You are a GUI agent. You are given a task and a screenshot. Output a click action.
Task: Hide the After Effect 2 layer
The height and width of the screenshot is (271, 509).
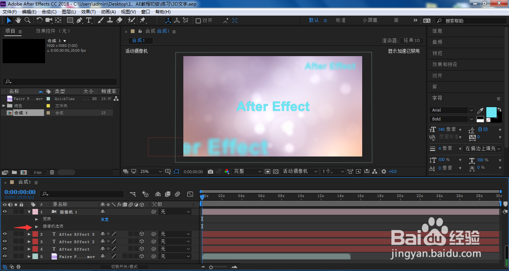[x=5, y=241]
